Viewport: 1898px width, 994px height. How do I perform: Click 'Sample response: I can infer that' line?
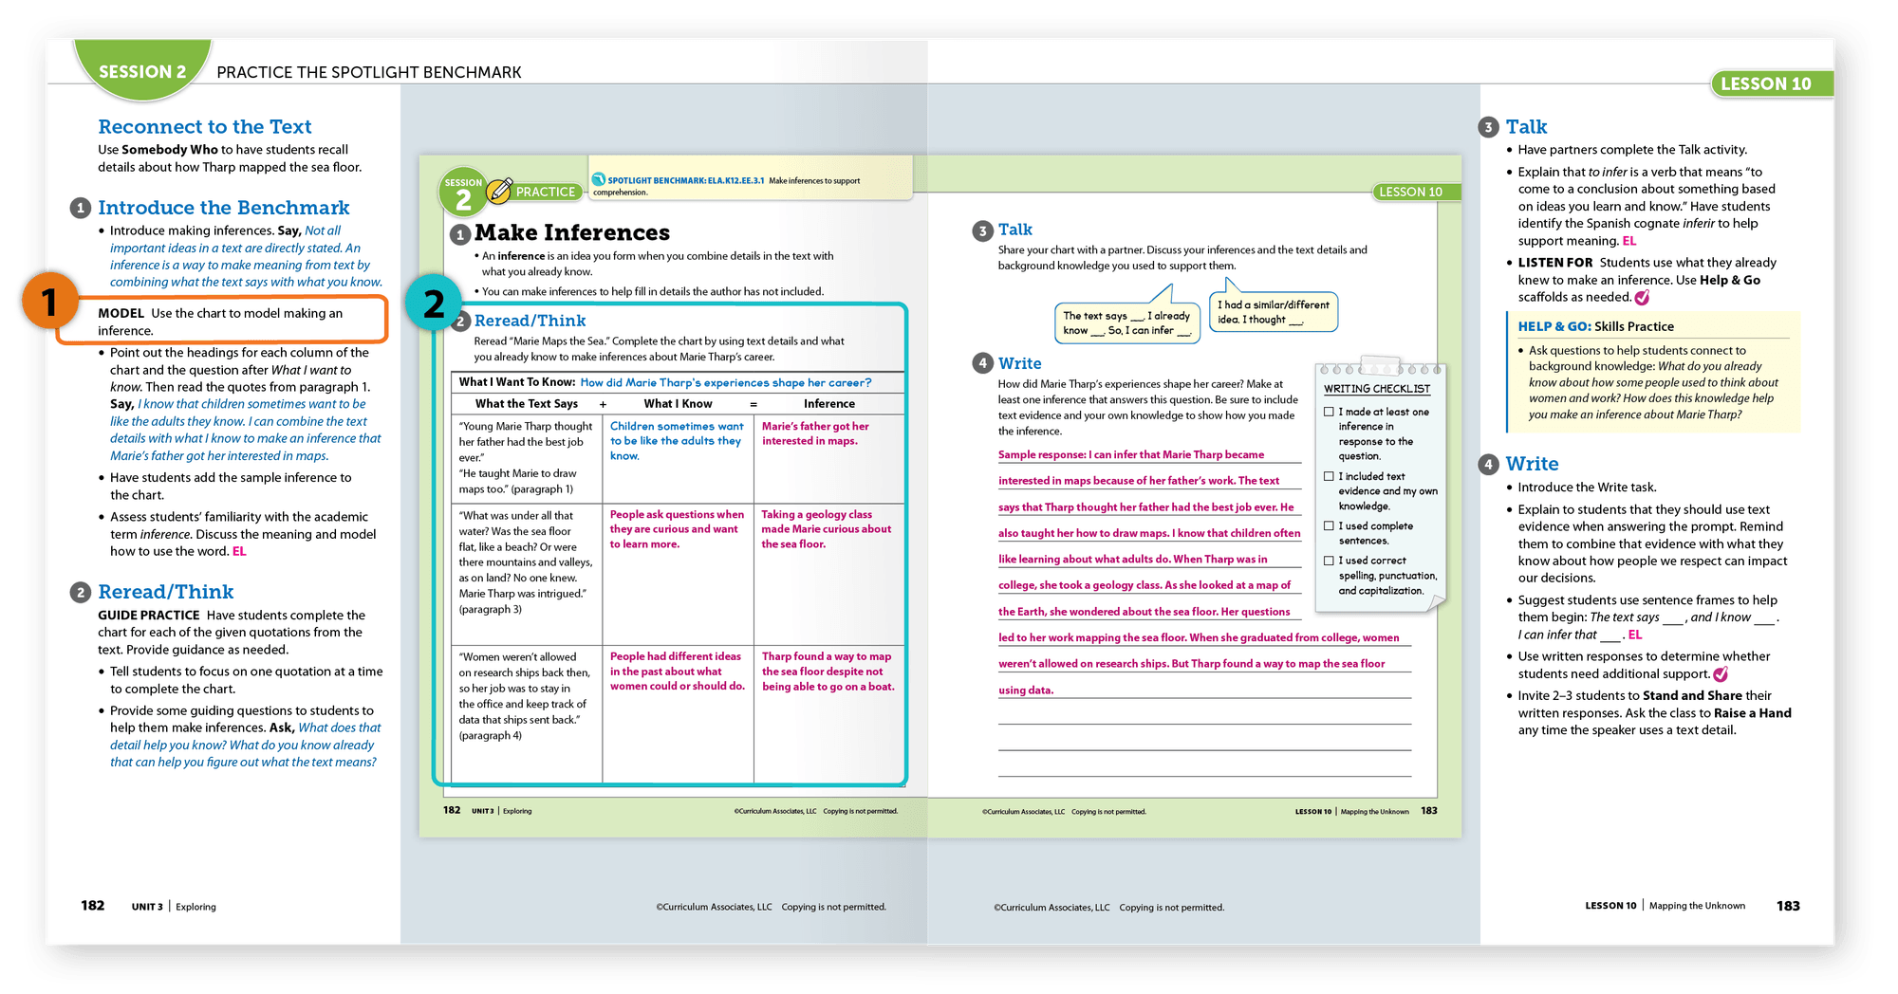click(x=1131, y=455)
